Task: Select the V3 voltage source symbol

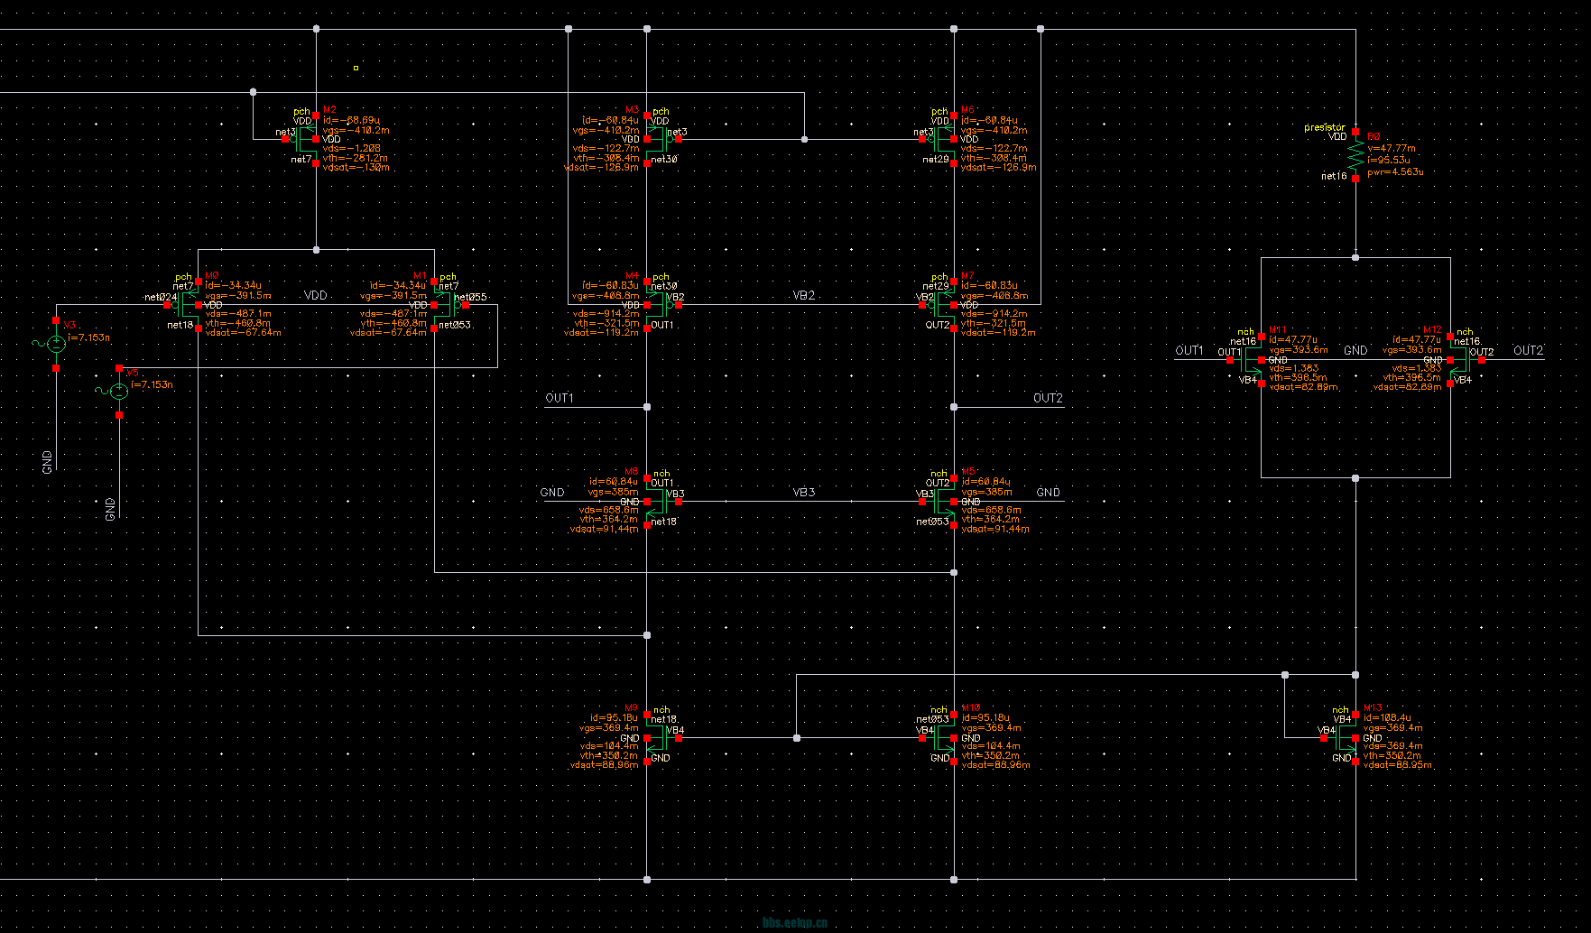Action: pyautogui.click(x=56, y=344)
